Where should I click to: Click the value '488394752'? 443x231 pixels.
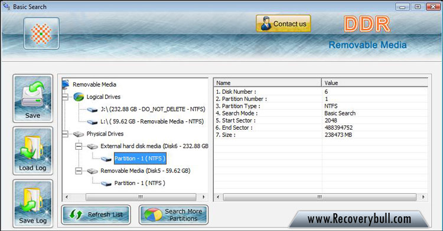pos(338,128)
